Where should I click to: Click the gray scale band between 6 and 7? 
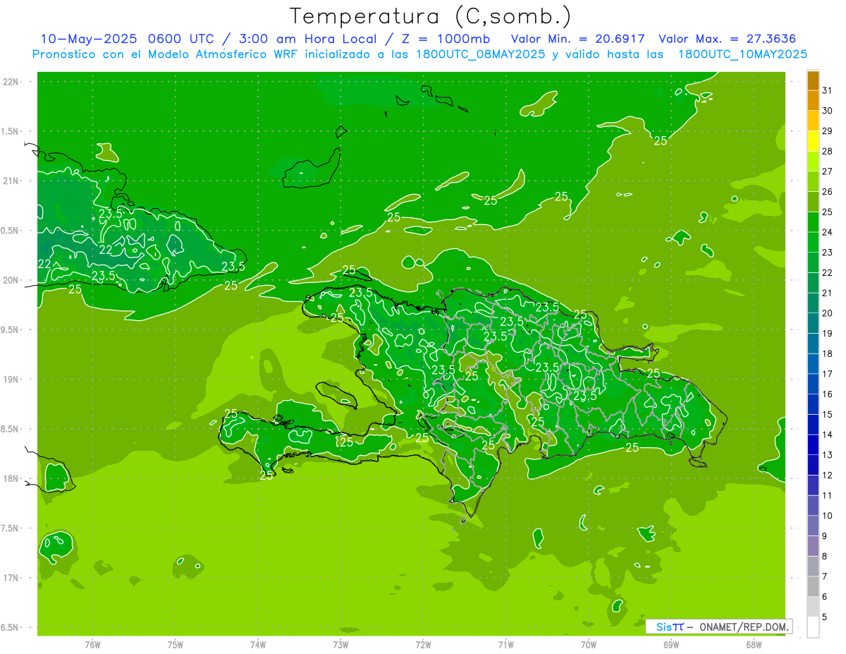(x=813, y=587)
